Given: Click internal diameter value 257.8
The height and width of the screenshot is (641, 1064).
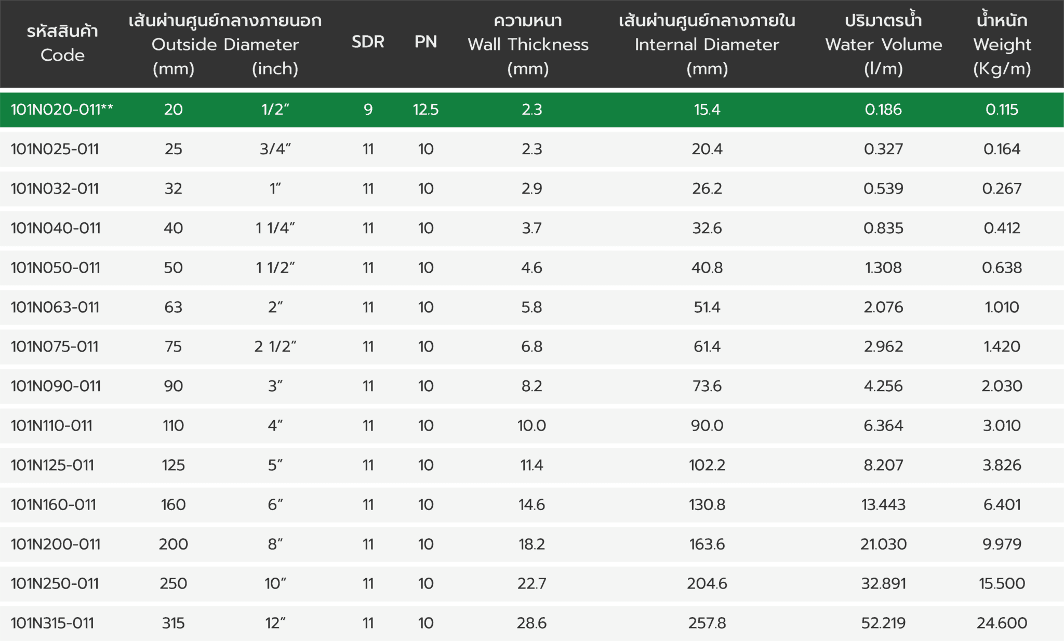Looking at the screenshot, I should coord(707,623).
